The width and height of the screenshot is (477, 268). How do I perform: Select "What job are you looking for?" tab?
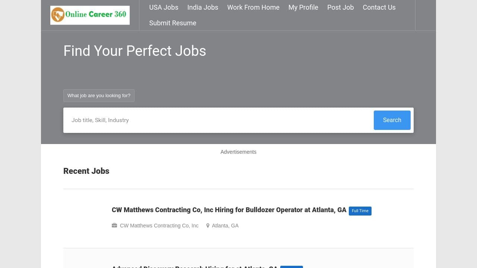pyautogui.click(x=99, y=96)
